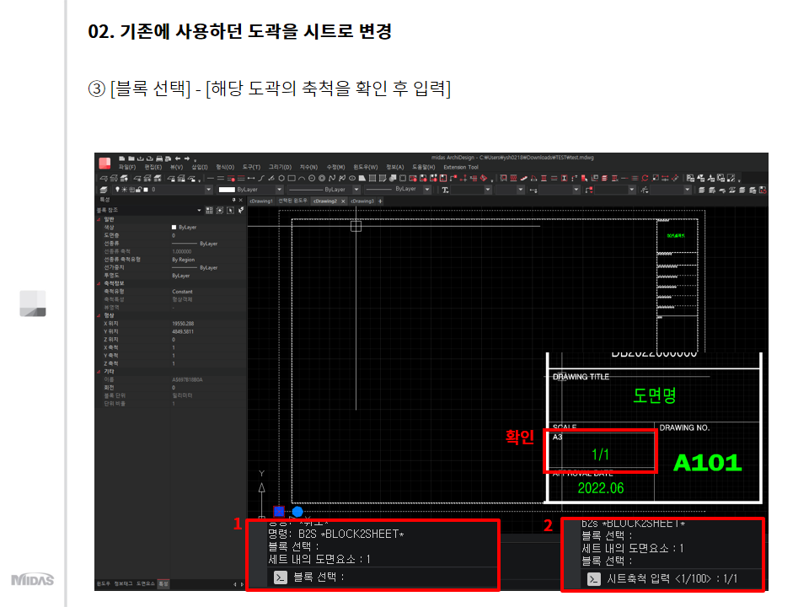Click the Undo left arrow icon
The height and width of the screenshot is (607, 809).
(178, 158)
